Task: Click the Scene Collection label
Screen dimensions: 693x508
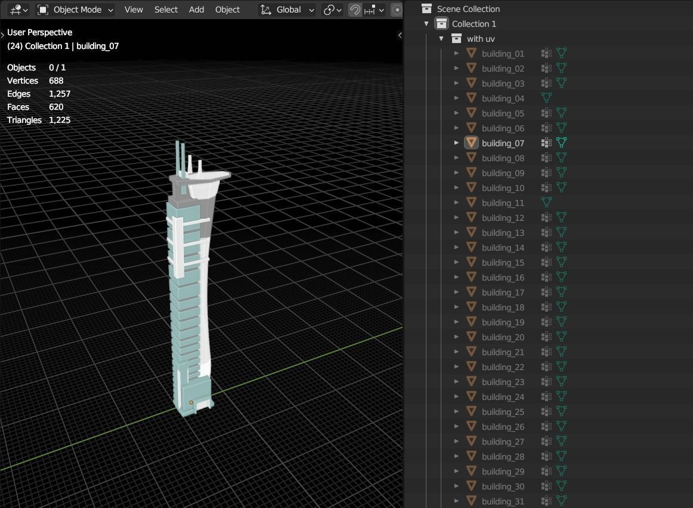Action: coord(468,9)
